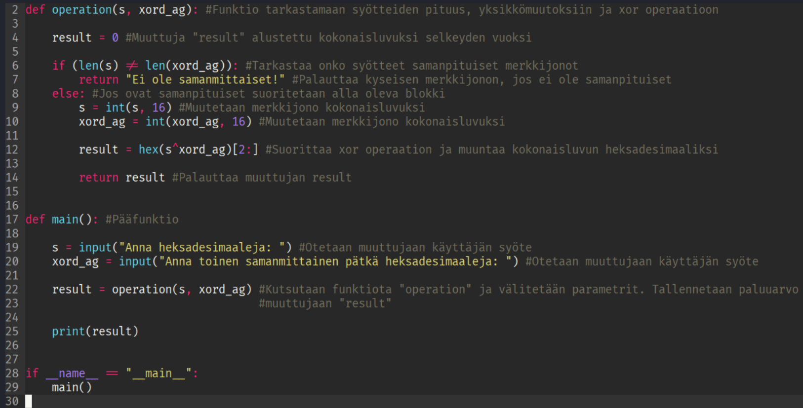The image size is (803, 408).
Task: Click the return keyword on line 14
Action: [99, 178]
